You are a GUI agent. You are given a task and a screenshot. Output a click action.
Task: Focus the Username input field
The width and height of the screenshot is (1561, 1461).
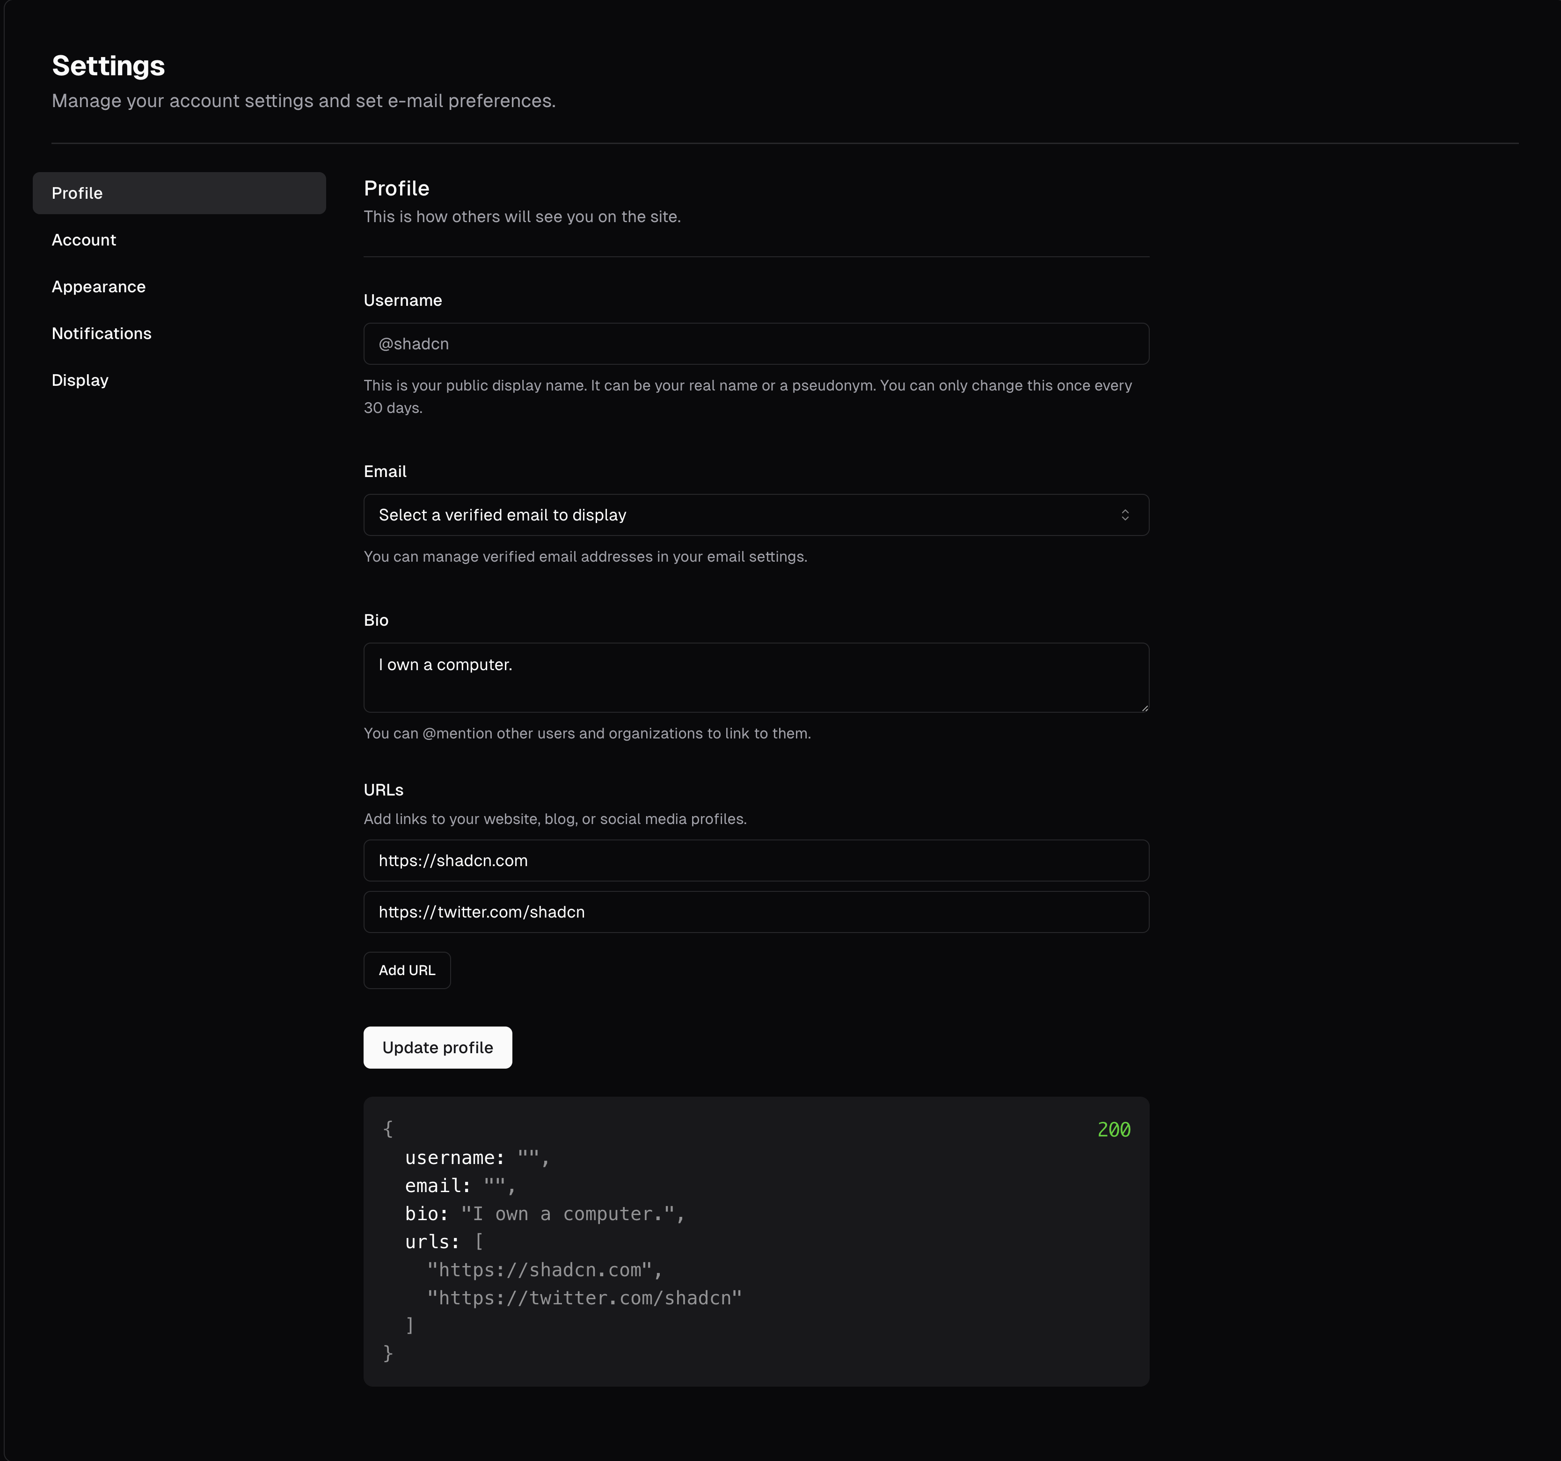click(755, 344)
